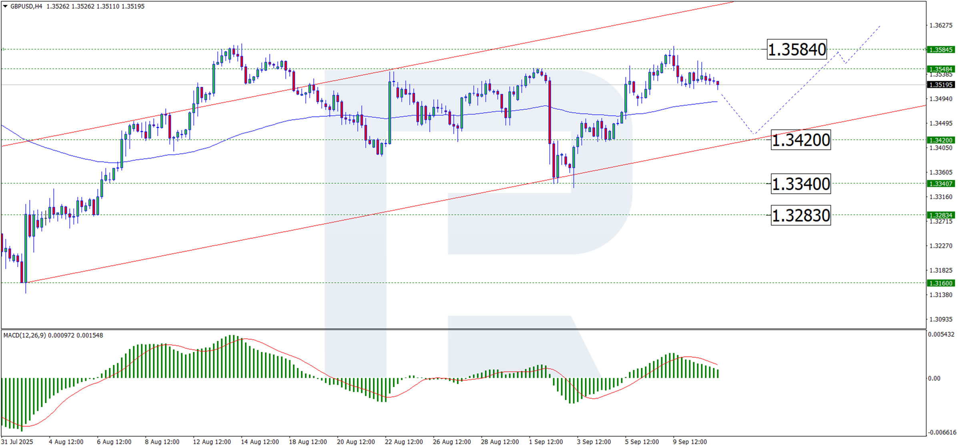The image size is (958, 448).
Task: Select the 1.34200 level label box
Action: pyautogui.click(x=800, y=140)
